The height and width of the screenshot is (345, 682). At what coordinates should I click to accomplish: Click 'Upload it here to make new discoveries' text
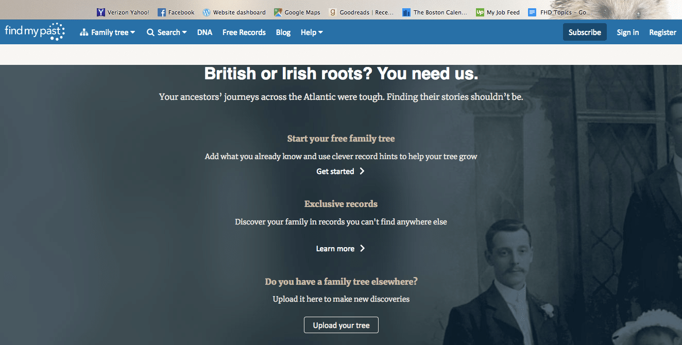(x=341, y=299)
